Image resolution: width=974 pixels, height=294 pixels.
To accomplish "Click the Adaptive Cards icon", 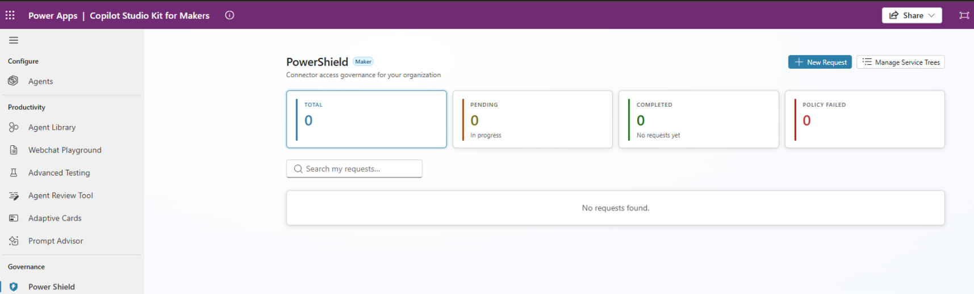I will pos(14,218).
